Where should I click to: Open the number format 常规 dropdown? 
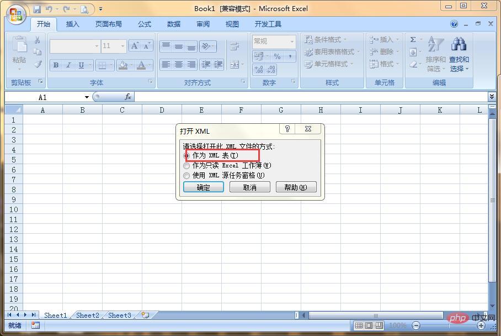click(x=292, y=41)
